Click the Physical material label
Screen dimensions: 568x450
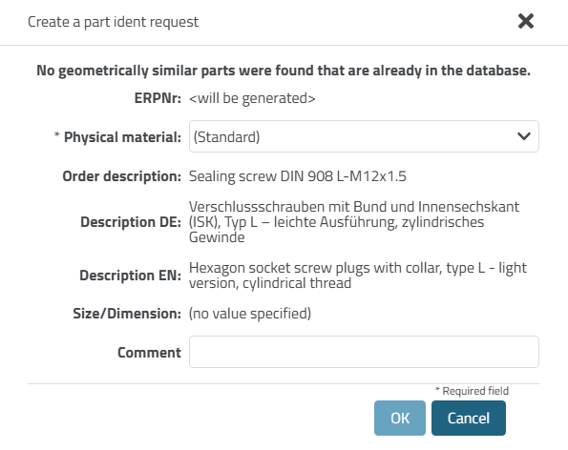click(x=122, y=137)
